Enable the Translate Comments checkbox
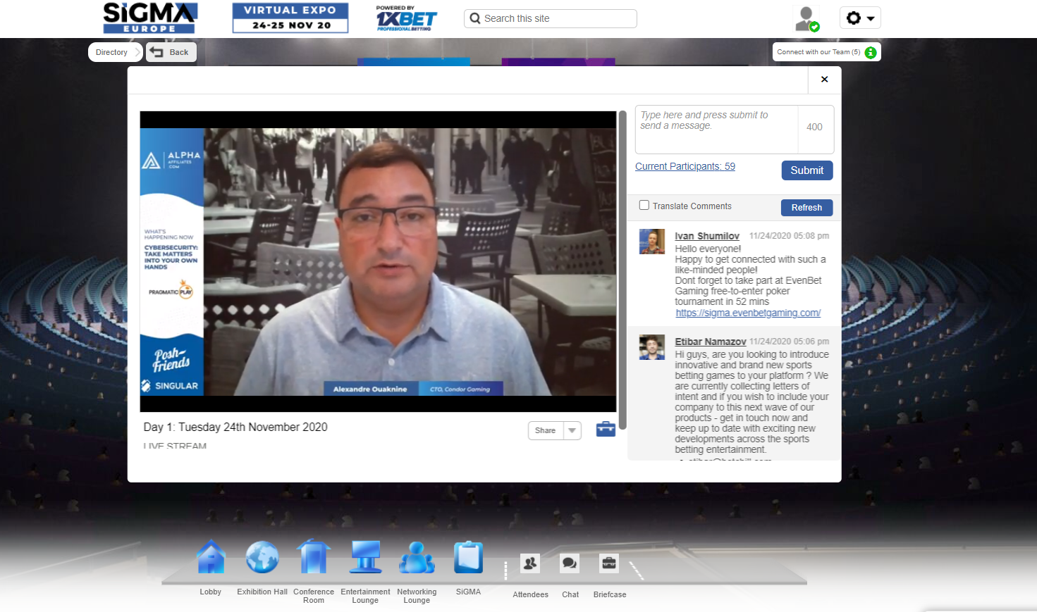 pos(644,205)
